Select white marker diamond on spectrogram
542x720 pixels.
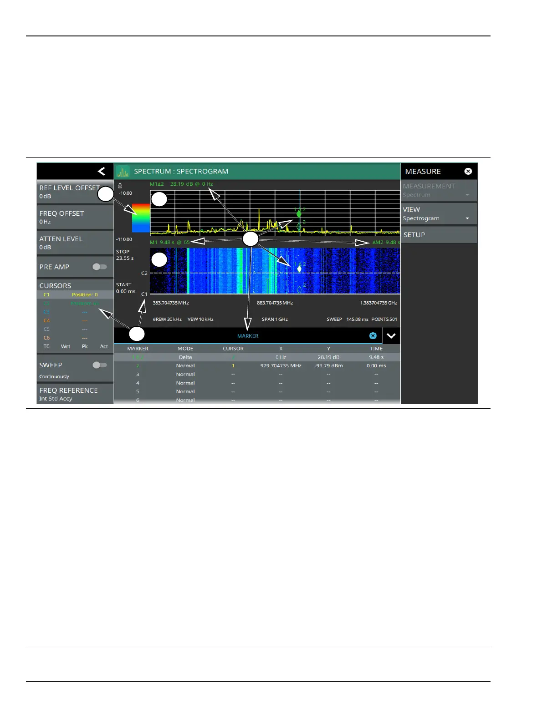(299, 269)
